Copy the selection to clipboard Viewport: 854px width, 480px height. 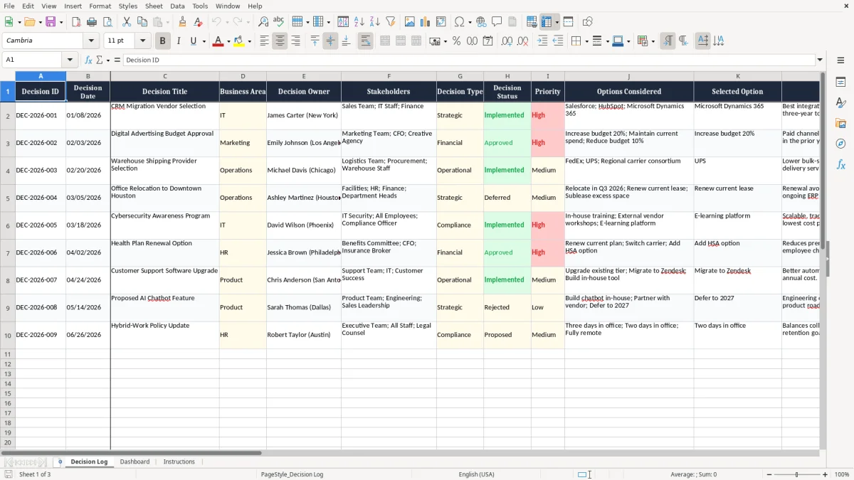click(142, 22)
